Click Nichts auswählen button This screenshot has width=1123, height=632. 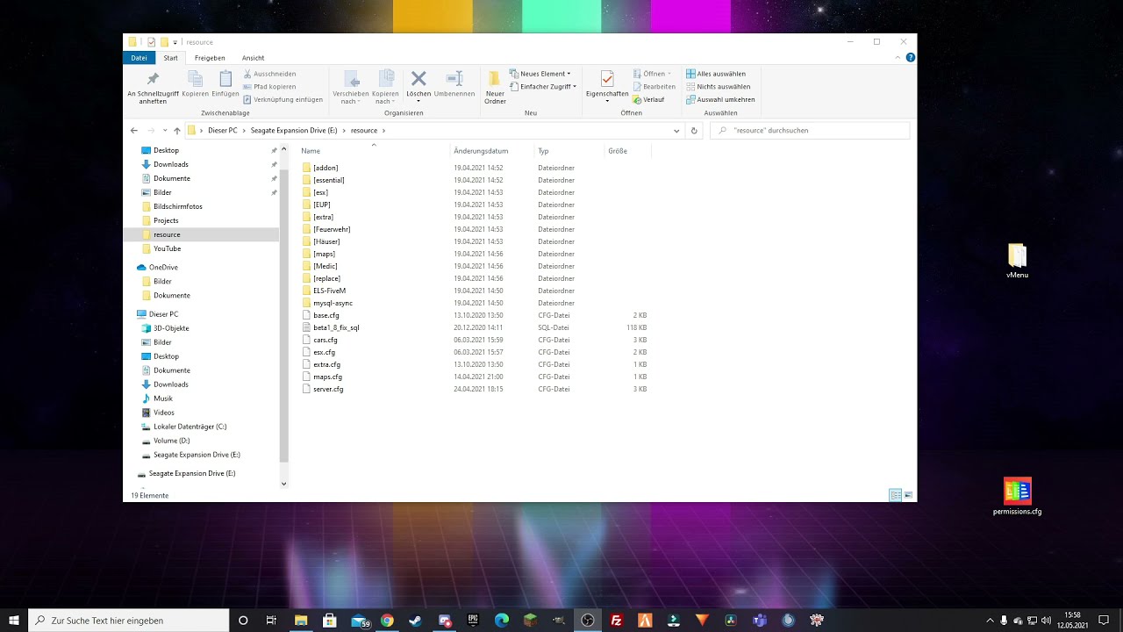point(718,87)
